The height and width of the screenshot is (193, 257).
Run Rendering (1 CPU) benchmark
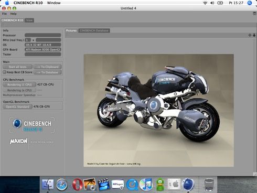[19, 84]
